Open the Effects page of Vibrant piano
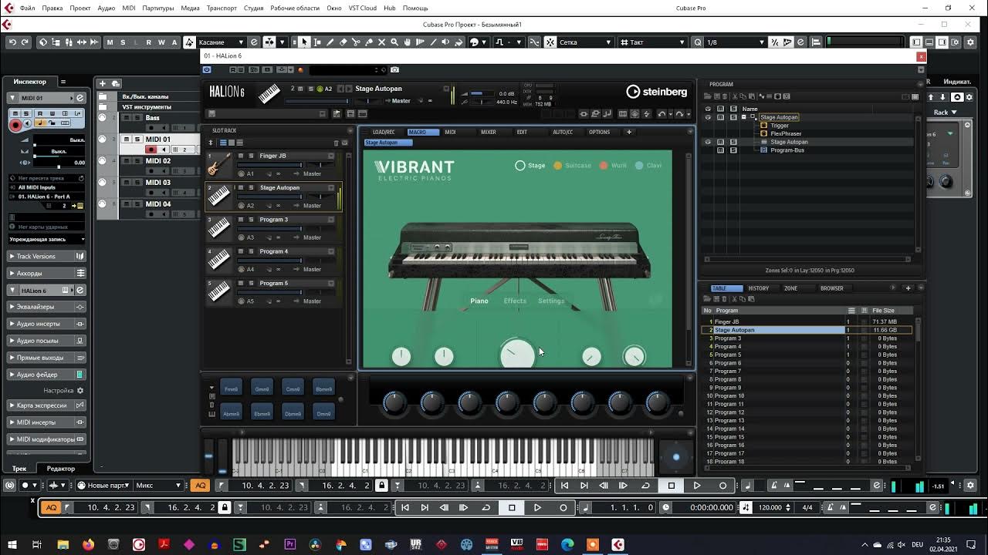The height and width of the screenshot is (555, 988). click(515, 301)
